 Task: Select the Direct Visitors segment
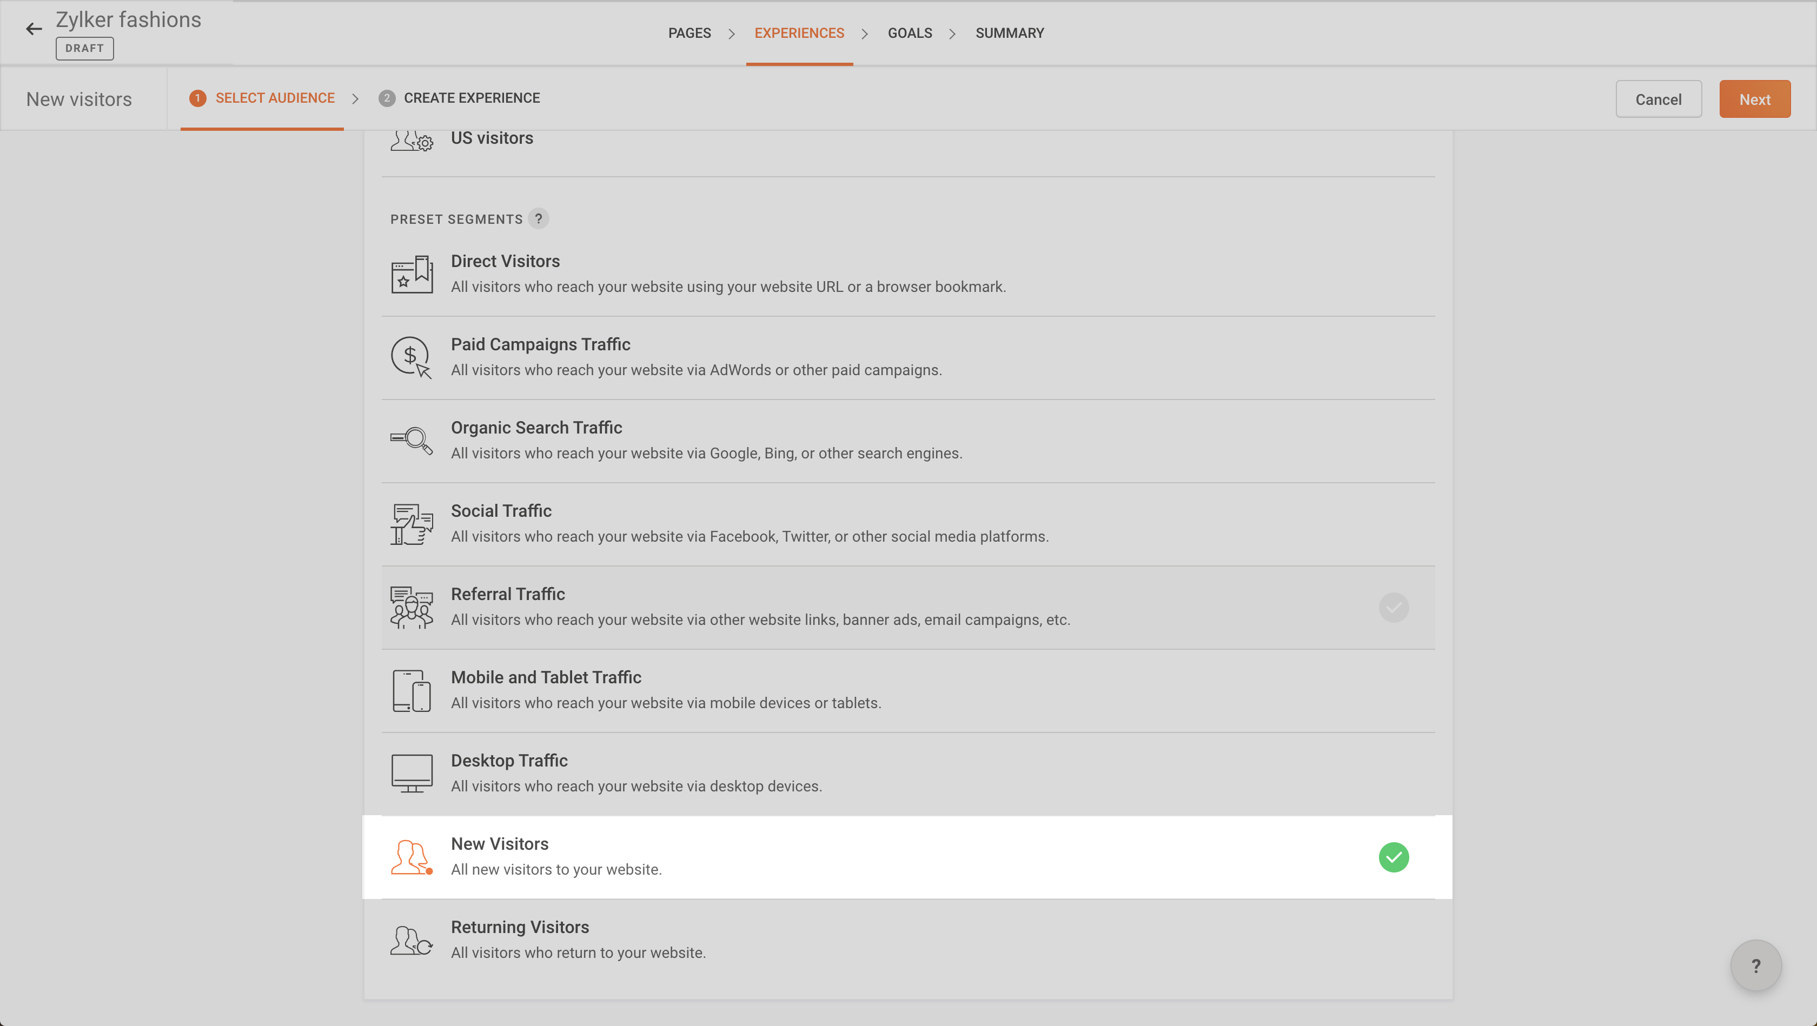click(x=908, y=274)
